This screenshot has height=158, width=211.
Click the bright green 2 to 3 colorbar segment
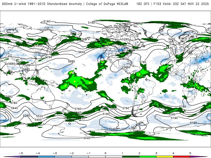pos(148,157)
